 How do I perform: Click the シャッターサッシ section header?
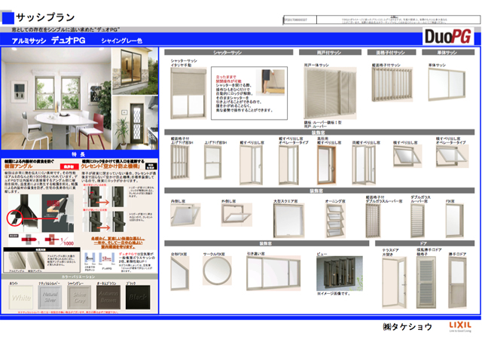click(x=228, y=52)
